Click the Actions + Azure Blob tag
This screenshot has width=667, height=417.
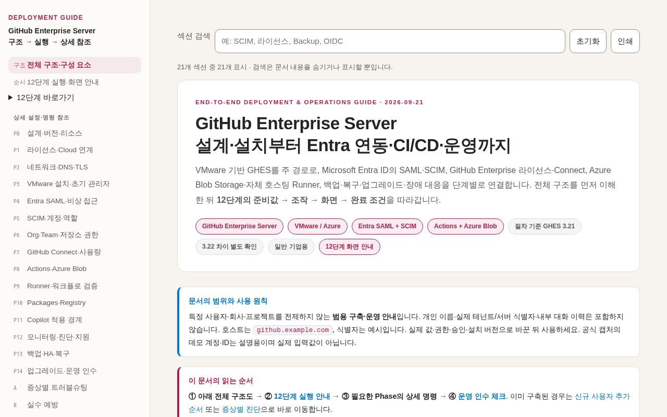pyautogui.click(x=465, y=226)
